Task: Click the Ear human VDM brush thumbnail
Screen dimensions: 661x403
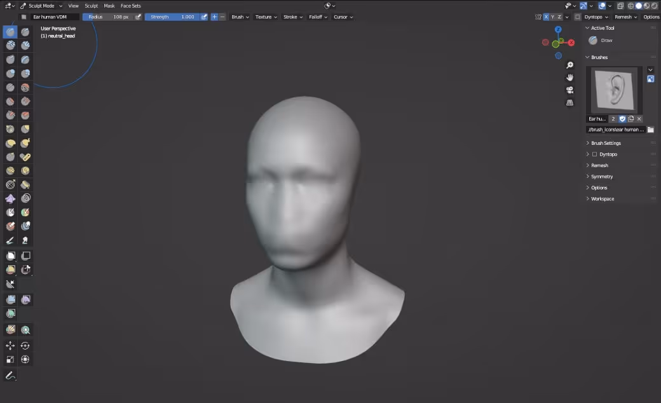Action: coord(615,90)
